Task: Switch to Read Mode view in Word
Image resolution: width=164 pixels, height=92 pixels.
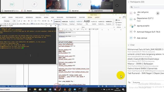Action: pyautogui.click(x=99, y=86)
